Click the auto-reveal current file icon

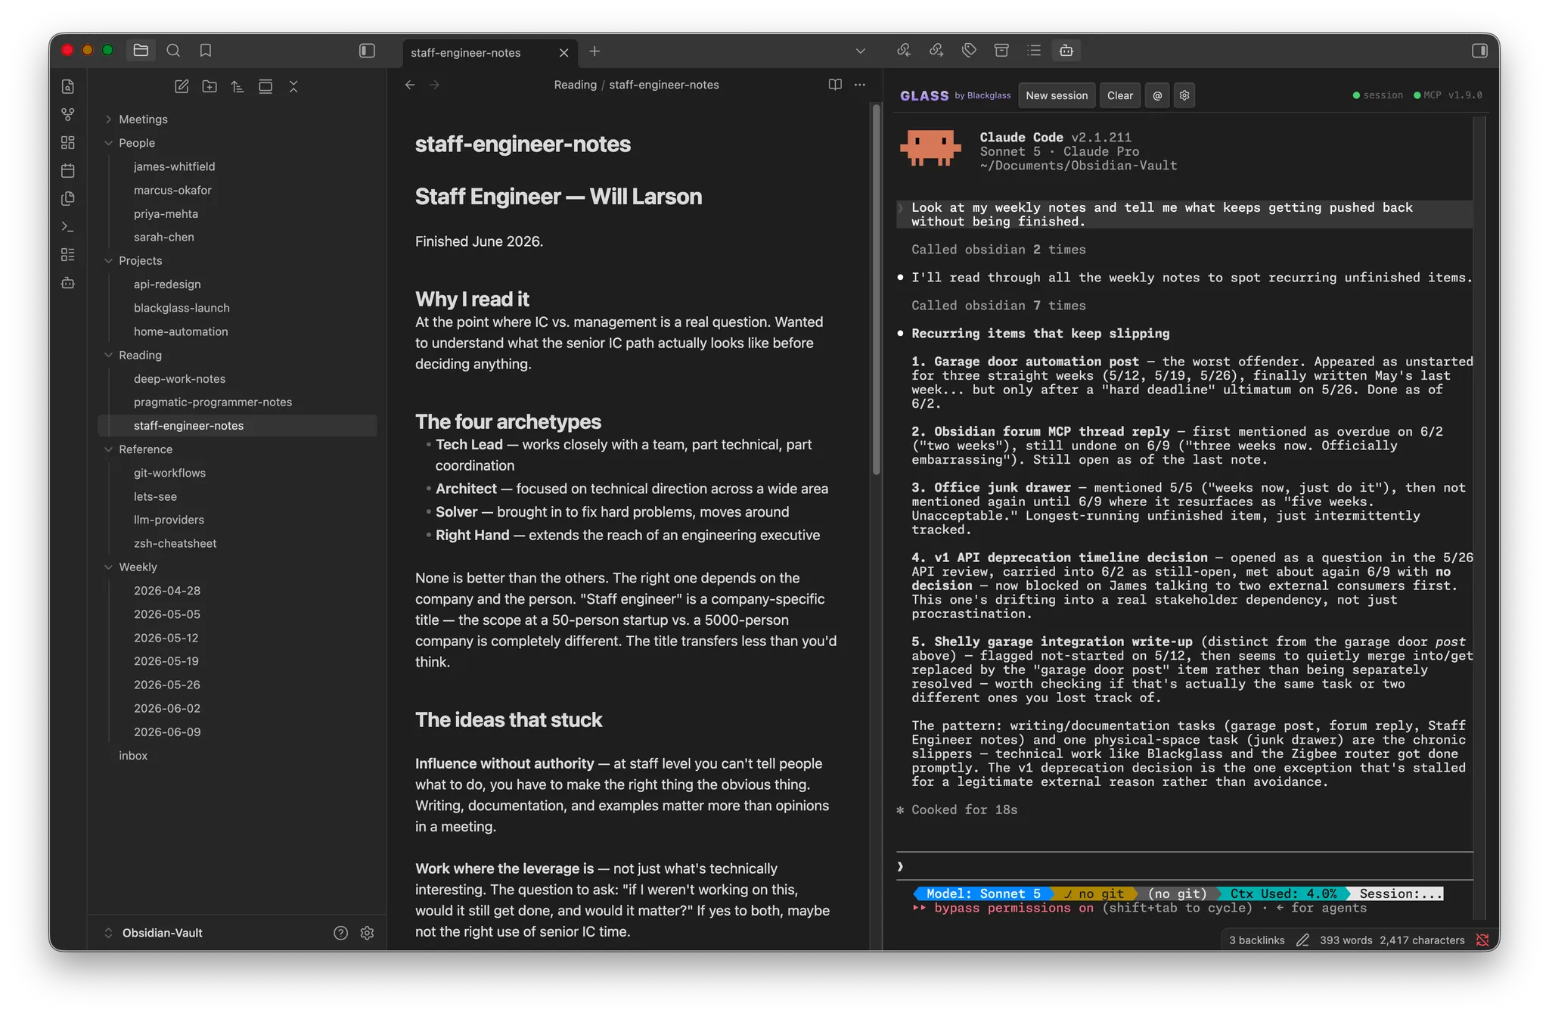coord(265,87)
